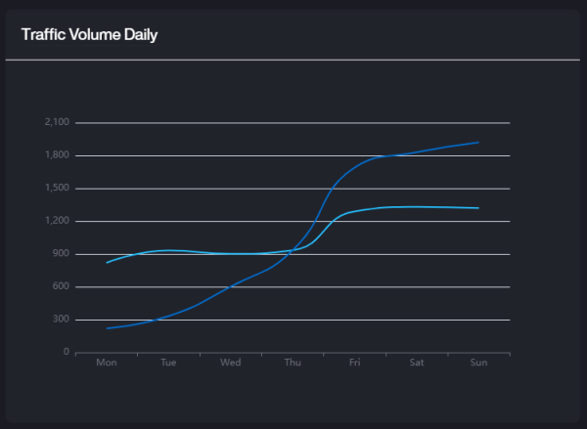This screenshot has height=429, width=587.
Task: Click the Traffic Volume Daily title
Action: click(x=89, y=35)
